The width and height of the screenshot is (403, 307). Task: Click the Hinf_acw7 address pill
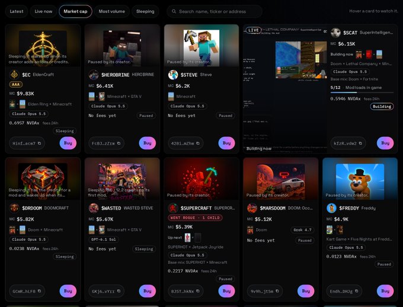click(x=27, y=143)
